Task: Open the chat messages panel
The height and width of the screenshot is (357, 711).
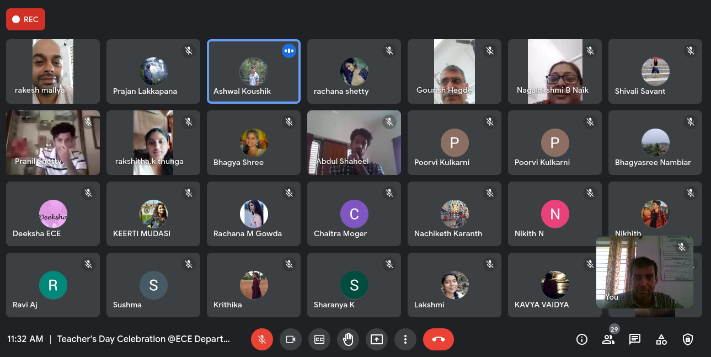Action: click(635, 339)
